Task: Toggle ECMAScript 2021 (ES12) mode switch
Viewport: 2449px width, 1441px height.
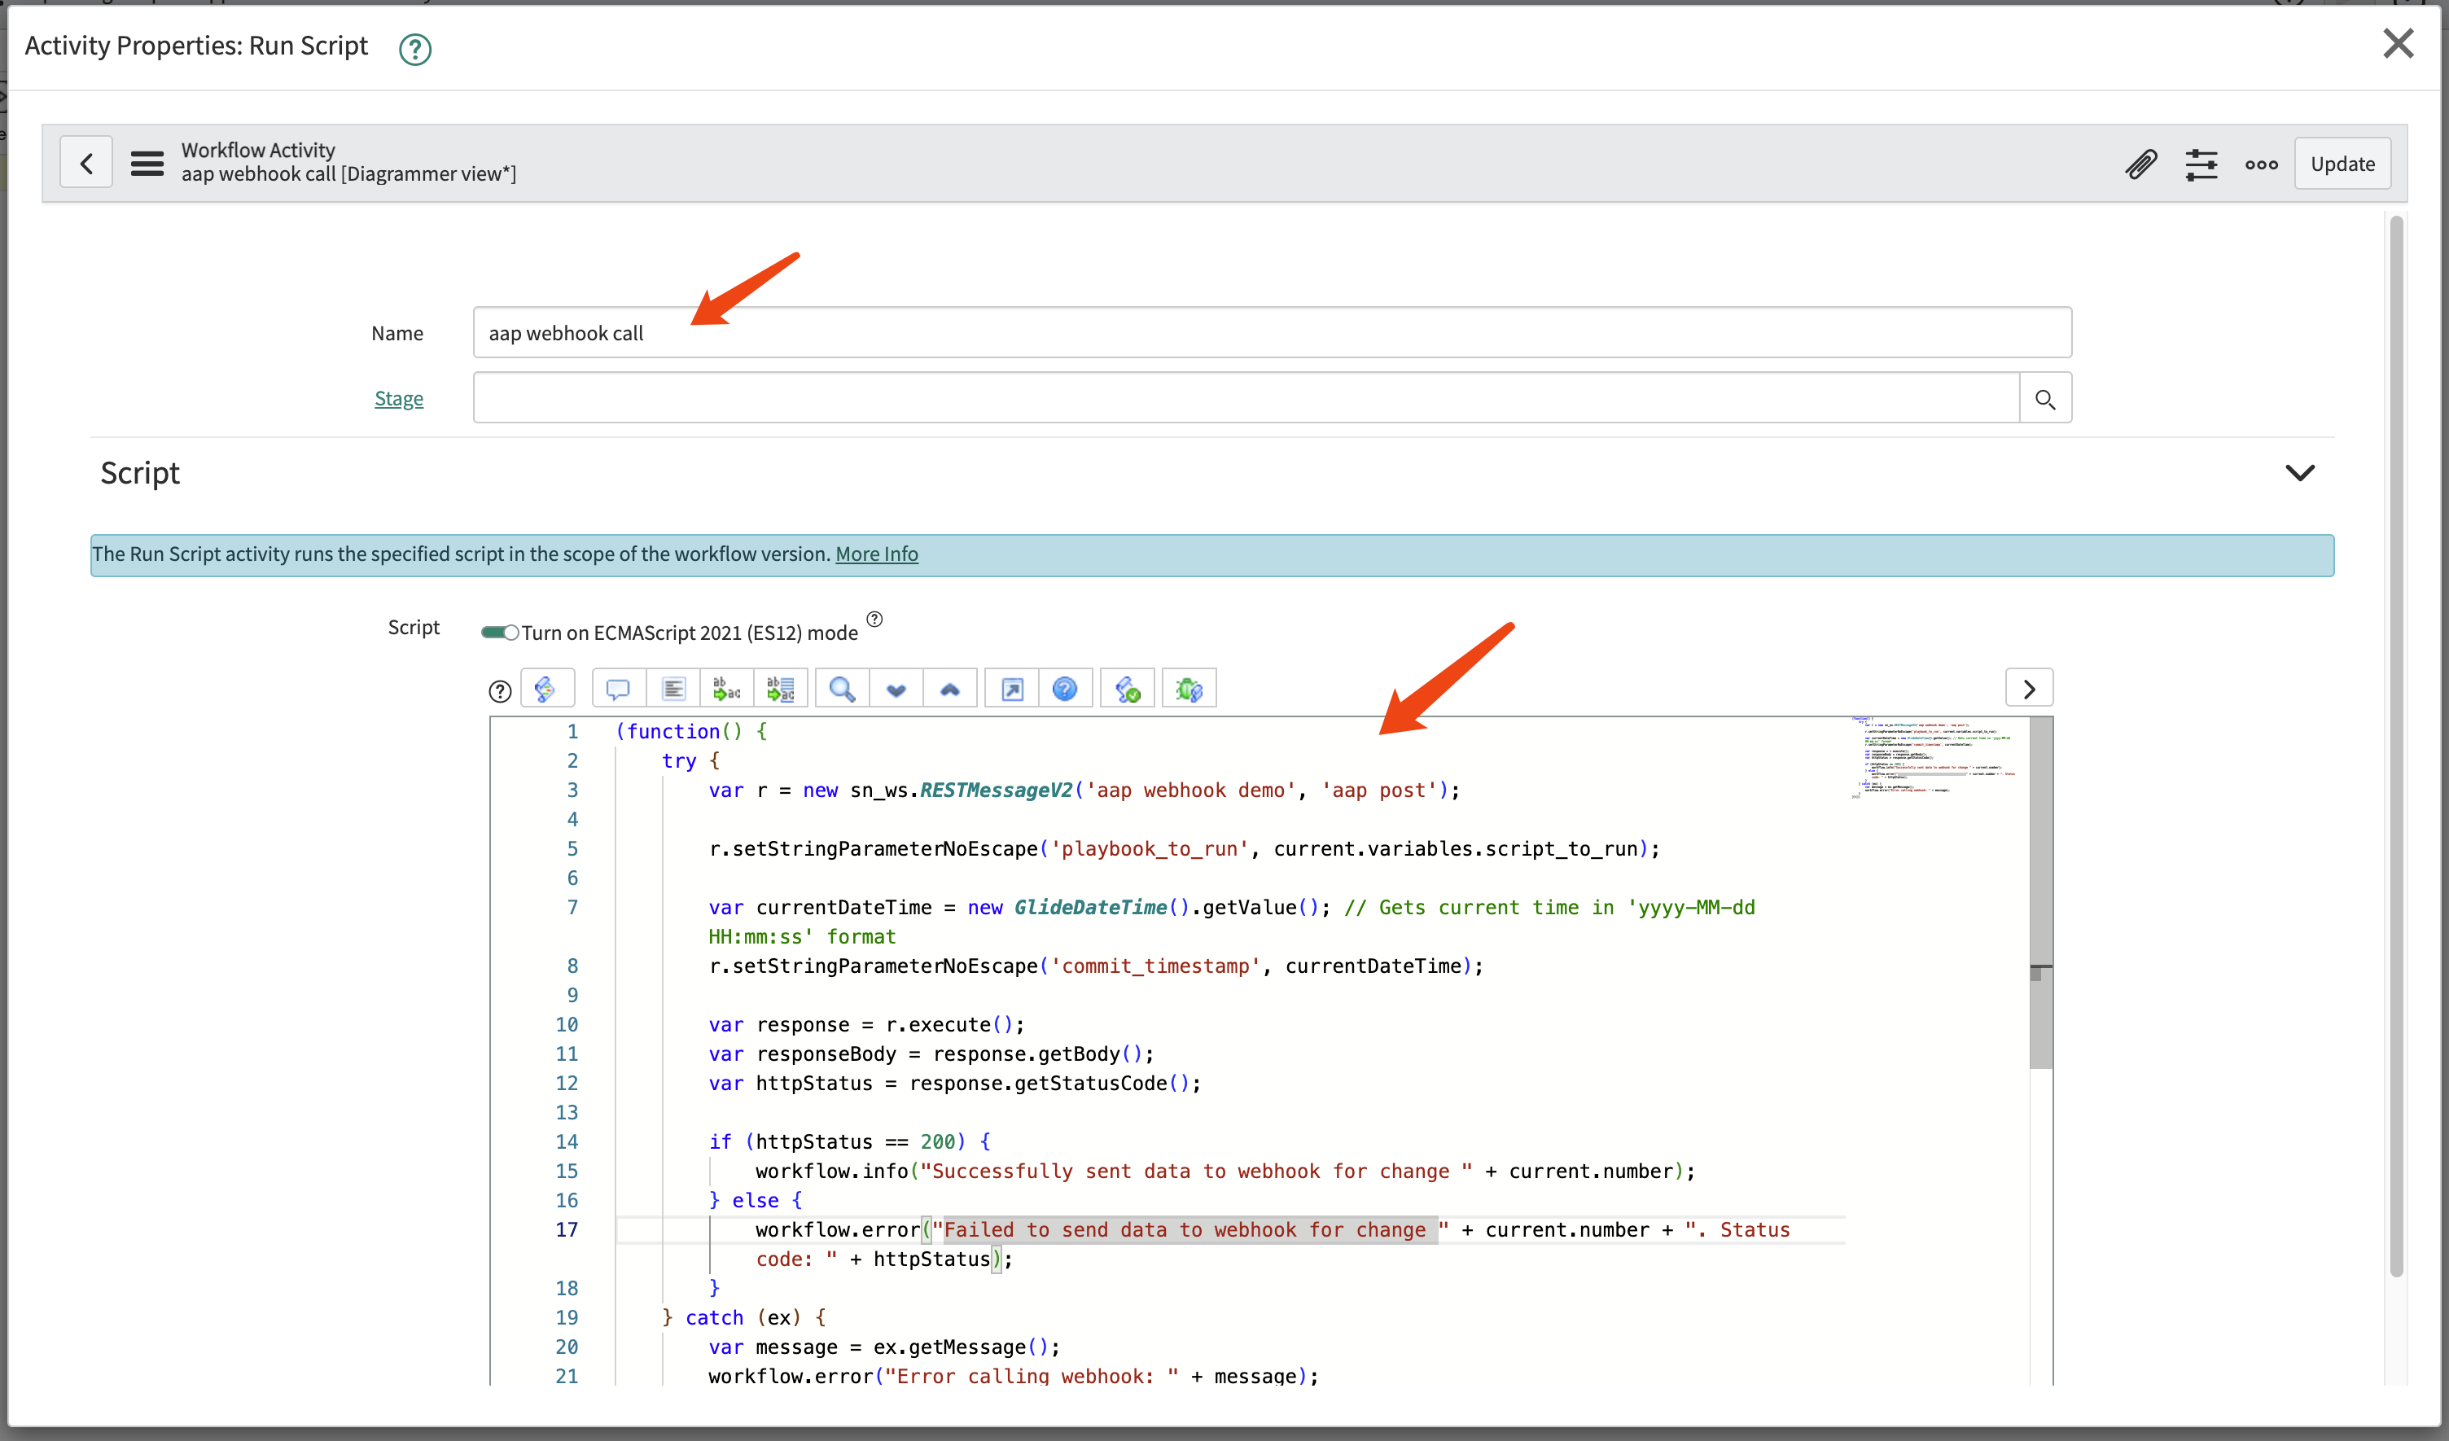Action: 500,633
